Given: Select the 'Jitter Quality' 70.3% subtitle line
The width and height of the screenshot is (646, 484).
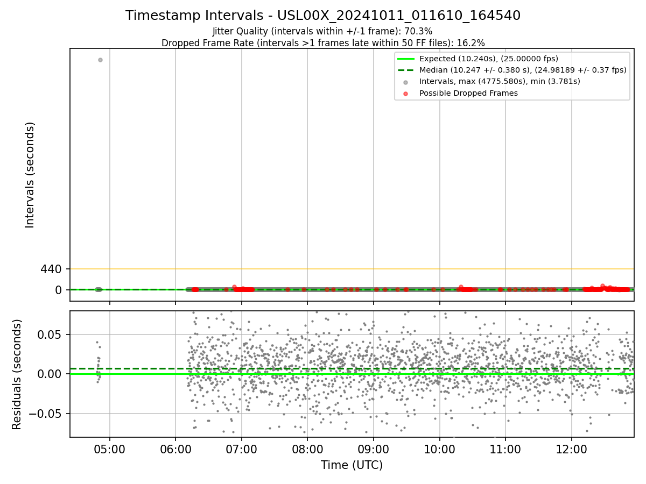Looking at the screenshot, I should (322, 31).
